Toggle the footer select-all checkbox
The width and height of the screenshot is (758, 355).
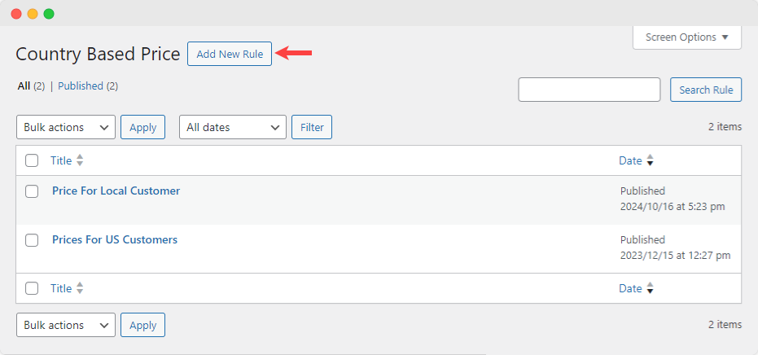pyautogui.click(x=32, y=288)
